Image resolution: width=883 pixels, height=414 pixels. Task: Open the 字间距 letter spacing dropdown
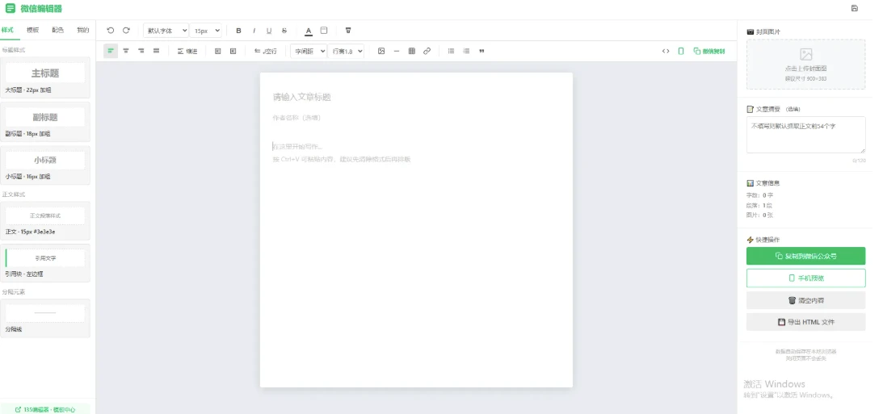[309, 51]
